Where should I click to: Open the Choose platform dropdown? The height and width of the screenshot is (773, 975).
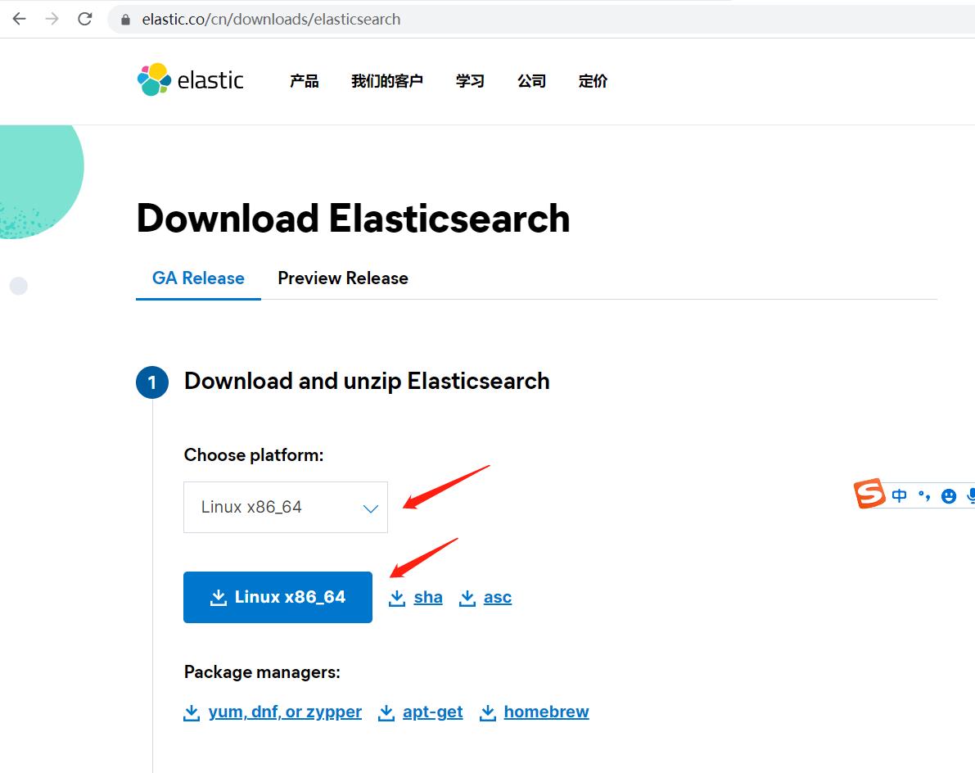pos(286,507)
